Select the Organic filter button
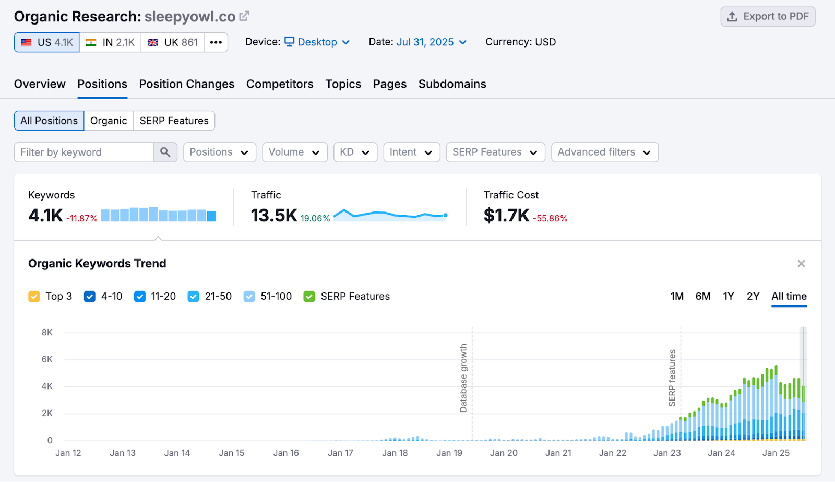Viewport: 835px width, 482px height. point(109,121)
